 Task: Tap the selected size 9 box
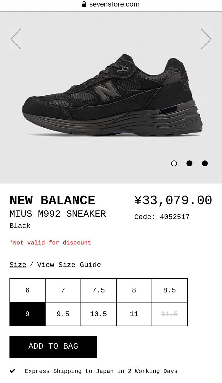(x=28, y=314)
